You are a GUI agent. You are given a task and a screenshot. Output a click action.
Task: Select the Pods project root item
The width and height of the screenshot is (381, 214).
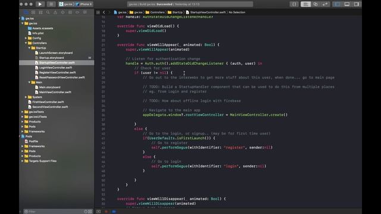[27, 136]
